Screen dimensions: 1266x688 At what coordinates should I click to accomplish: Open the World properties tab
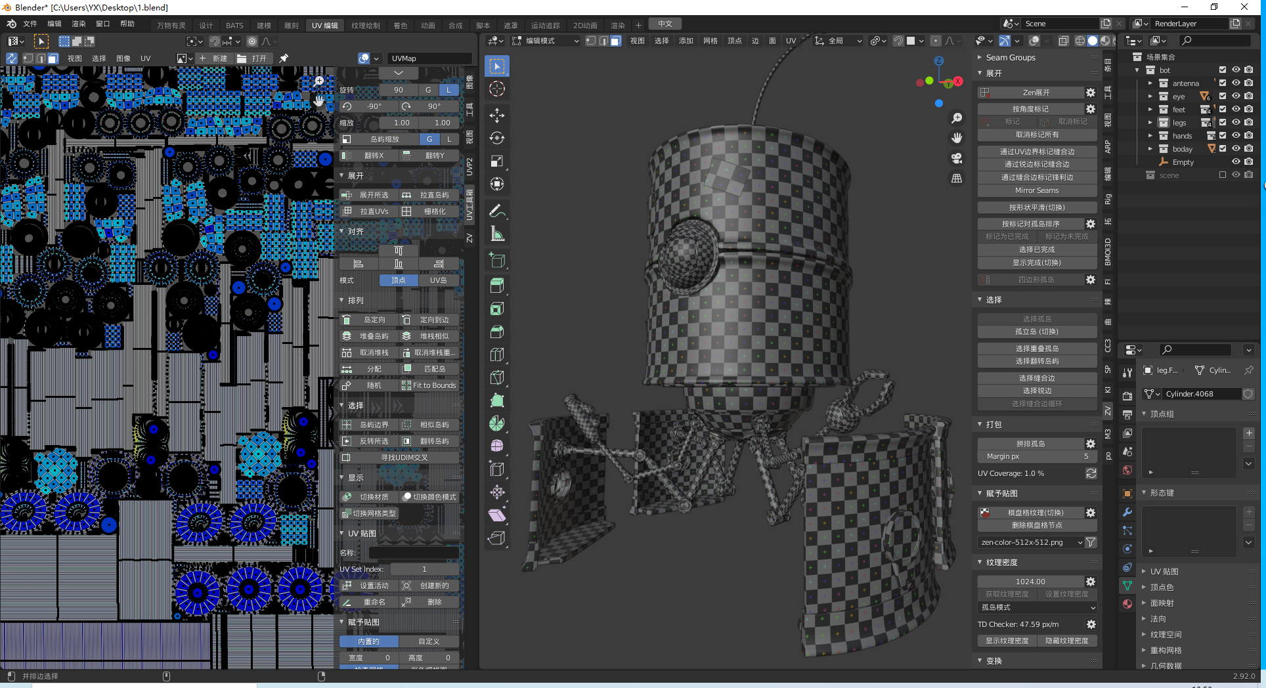[1127, 470]
